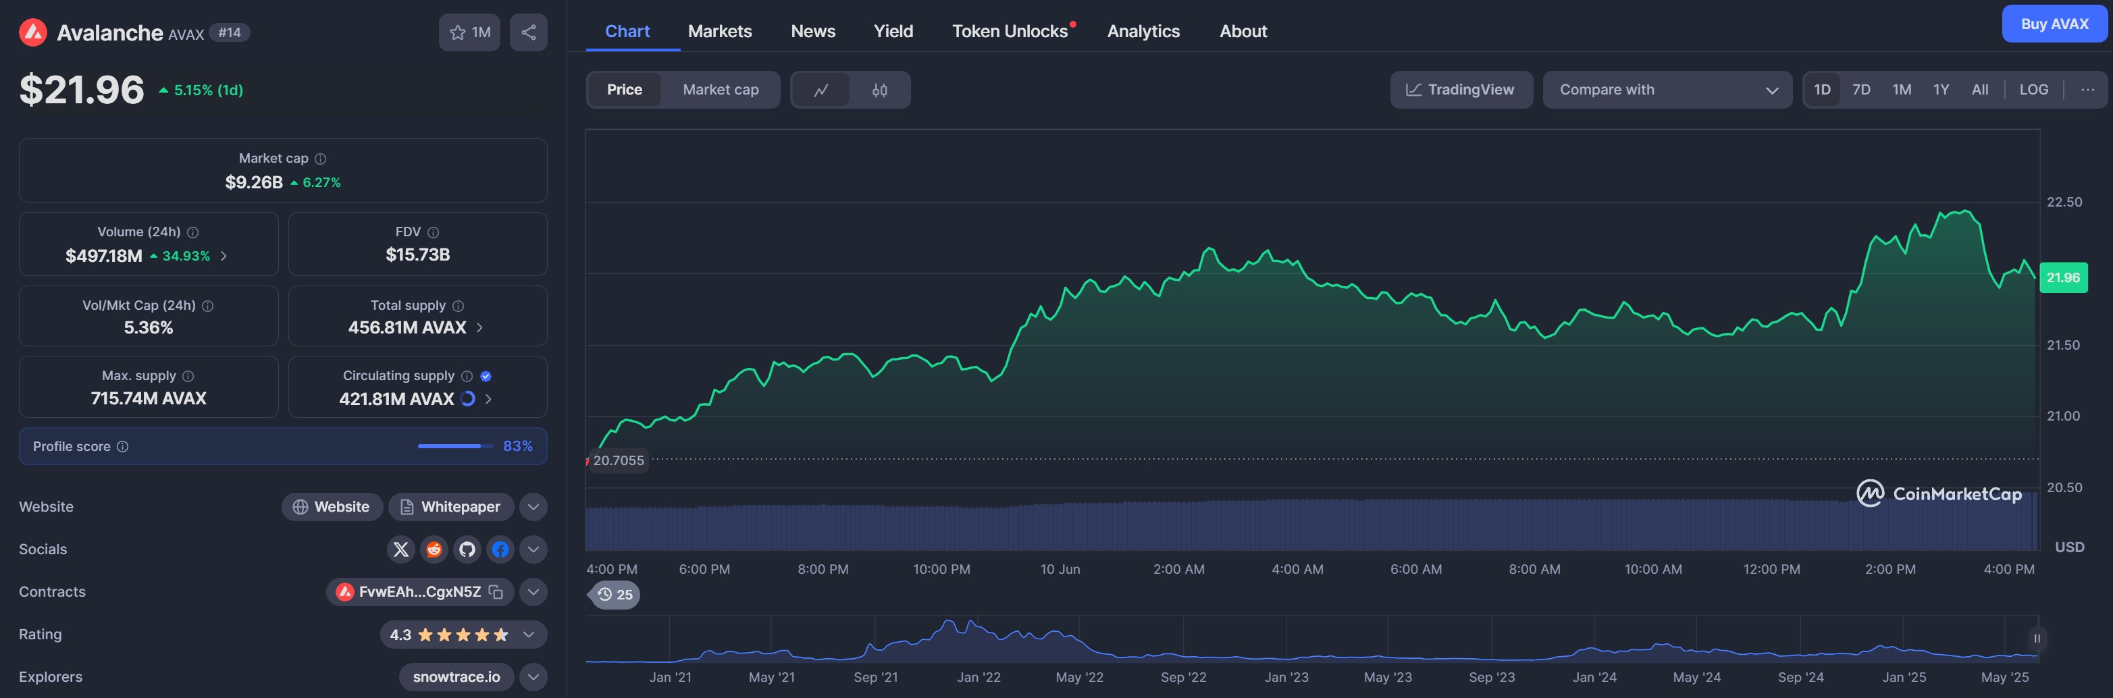Select the 1D time range
This screenshot has width=2113, height=698.
tap(1822, 90)
